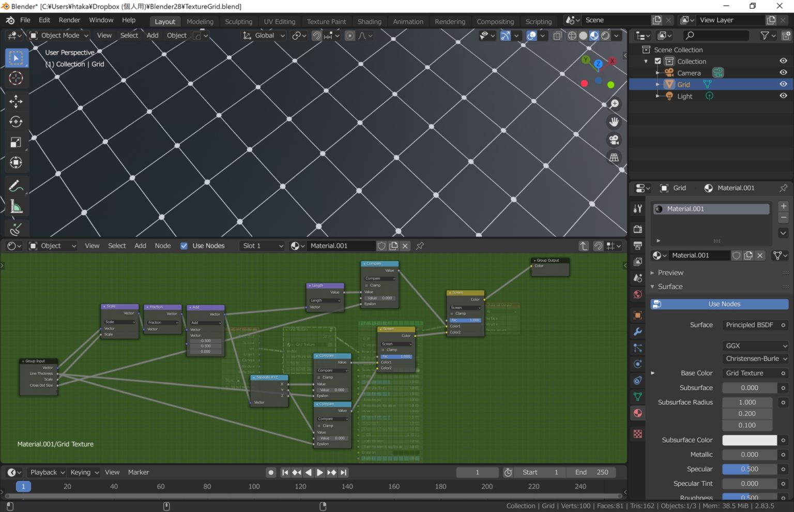Jump to the timeline end frame
Viewport: 794px width, 512px height.
(344, 472)
